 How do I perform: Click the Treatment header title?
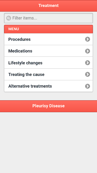point(48,6)
